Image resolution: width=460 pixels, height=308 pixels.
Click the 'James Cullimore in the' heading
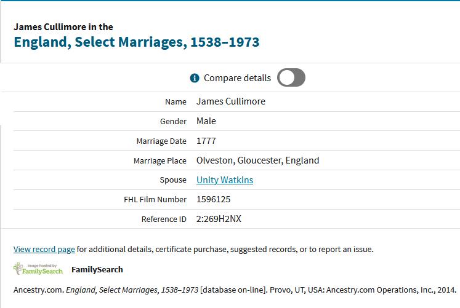(63, 27)
